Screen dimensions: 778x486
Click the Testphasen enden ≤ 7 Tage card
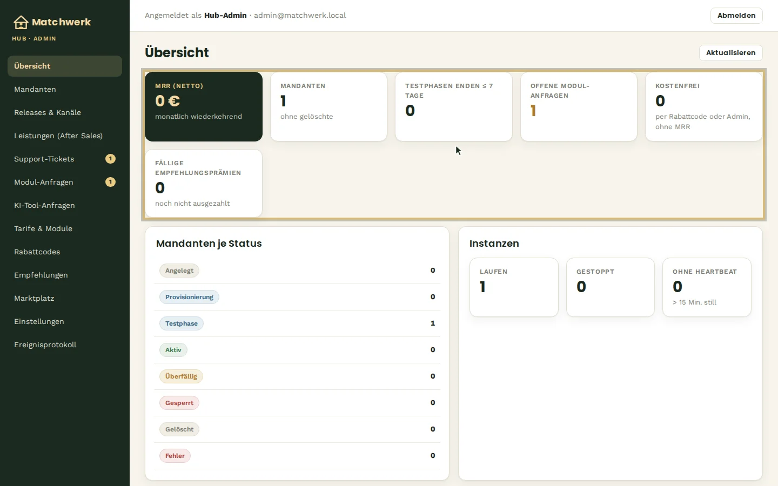[454, 106]
